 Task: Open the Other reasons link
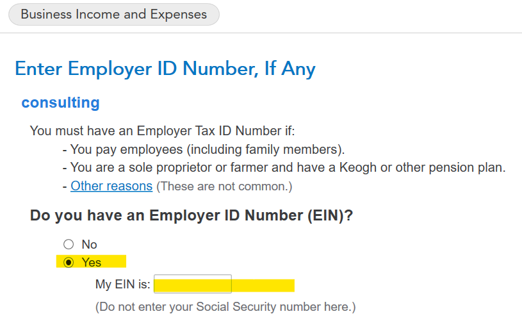[111, 186]
